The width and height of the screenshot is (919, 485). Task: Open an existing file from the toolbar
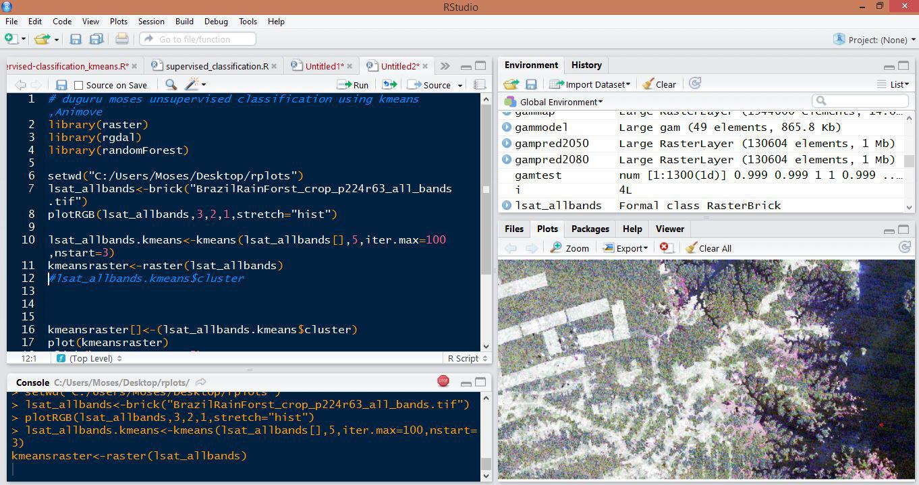click(43, 40)
